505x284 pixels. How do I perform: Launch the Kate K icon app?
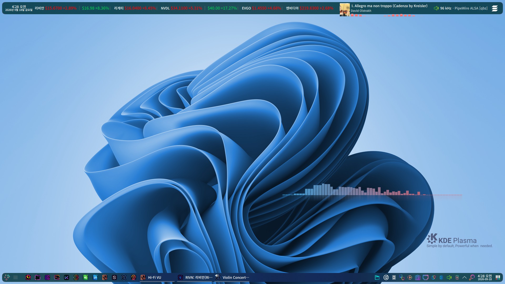pos(67,277)
